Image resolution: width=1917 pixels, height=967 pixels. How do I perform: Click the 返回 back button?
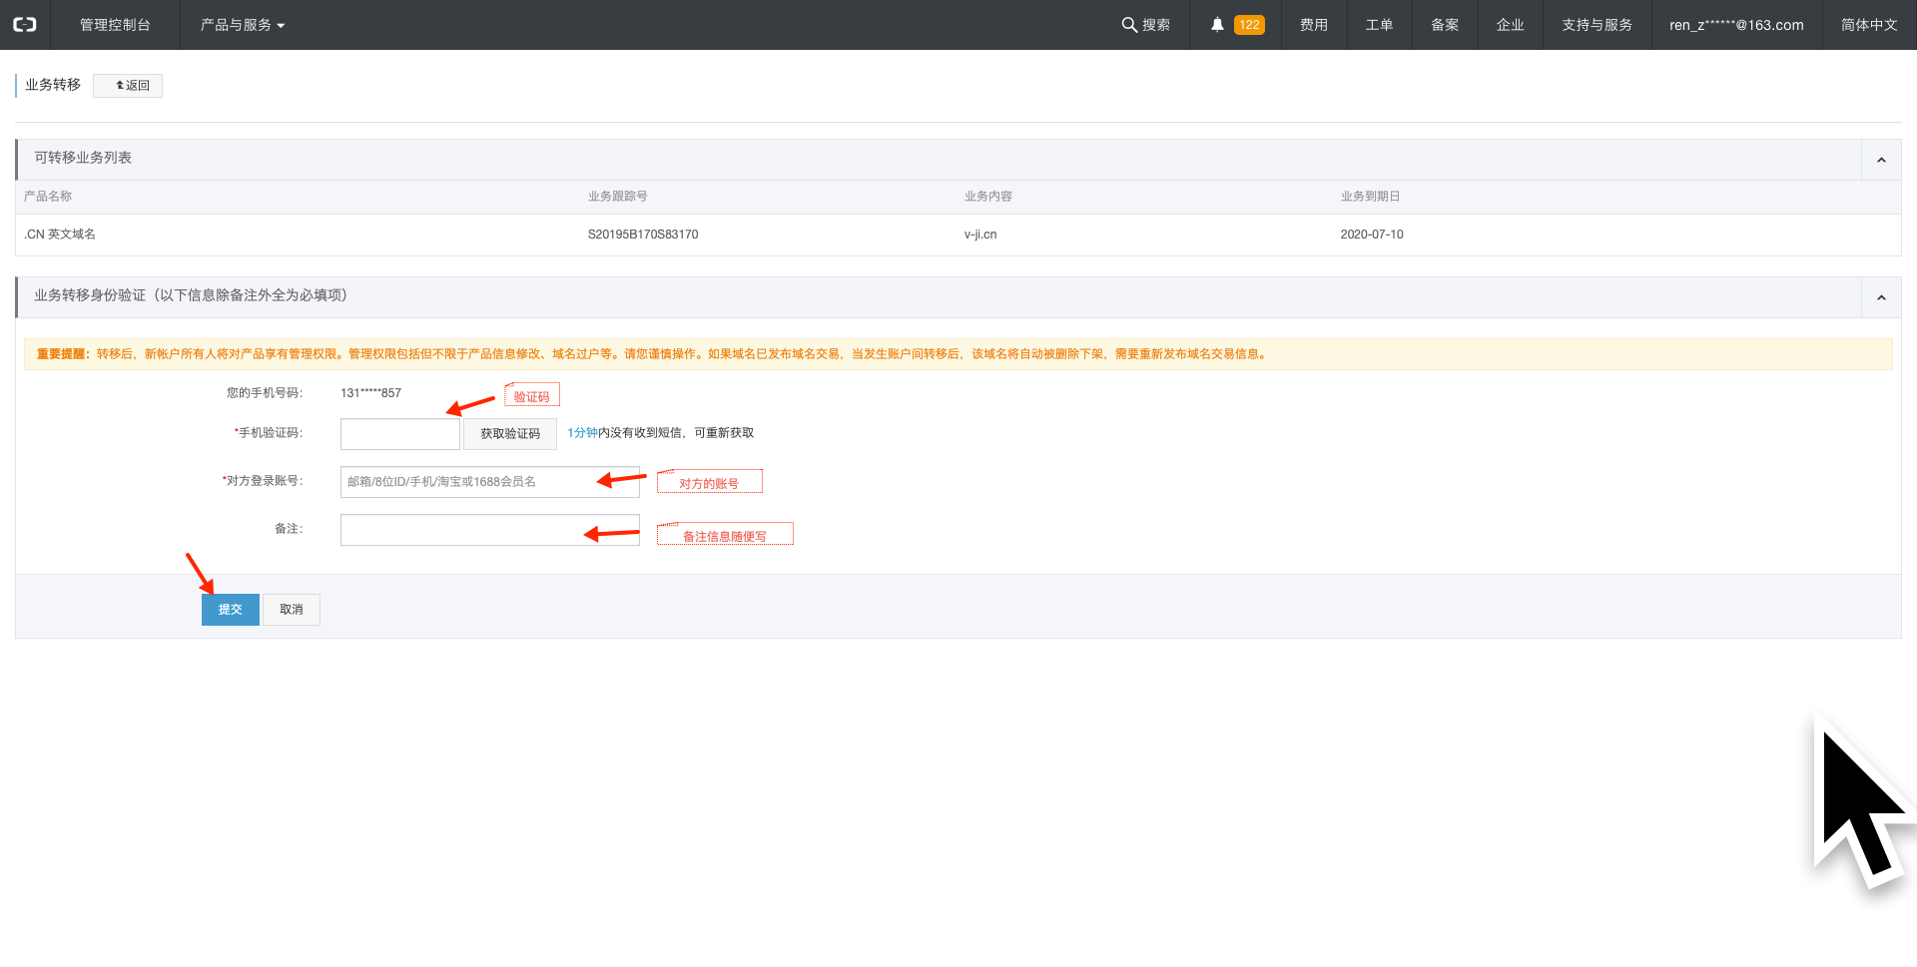point(128,86)
